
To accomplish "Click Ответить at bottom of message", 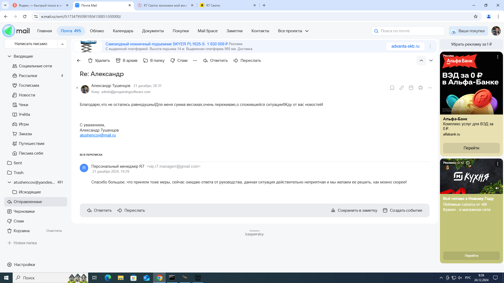I will [x=99, y=210].
